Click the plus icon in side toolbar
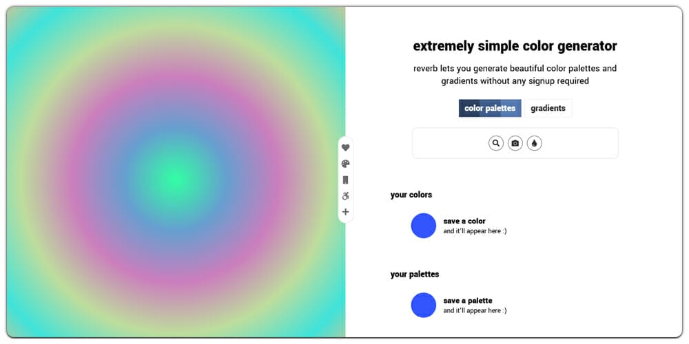Screen dimensions: 689x344 [346, 212]
